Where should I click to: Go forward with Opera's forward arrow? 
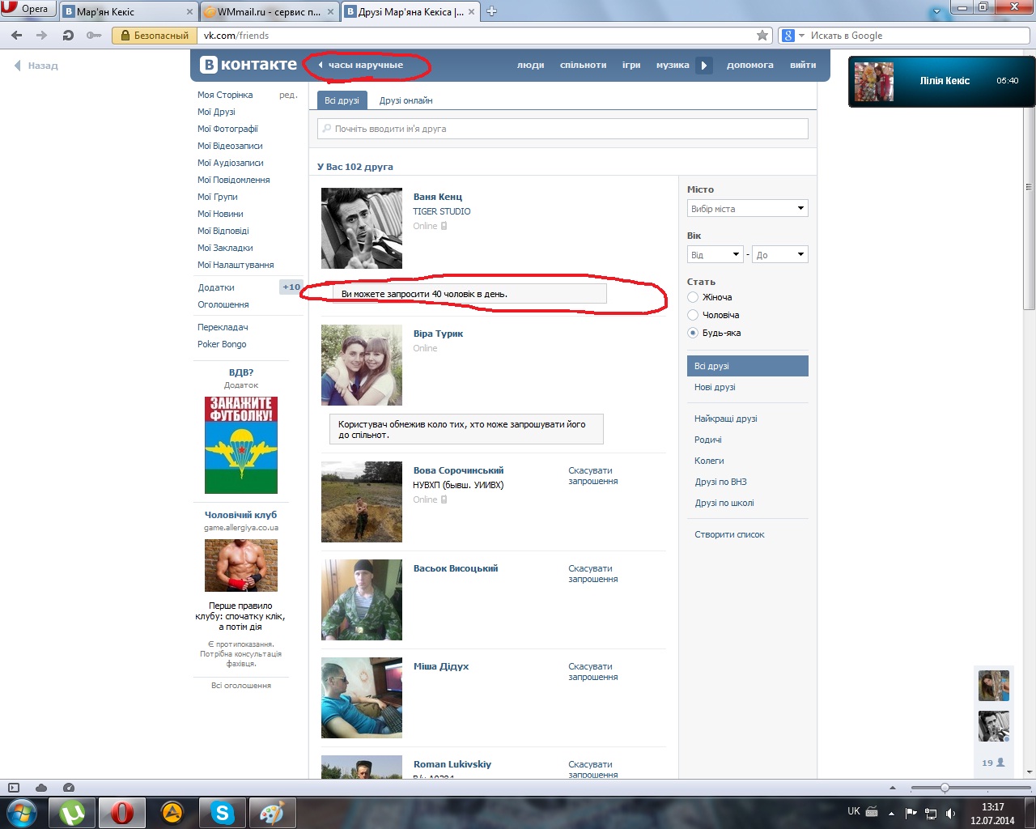point(42,36)
